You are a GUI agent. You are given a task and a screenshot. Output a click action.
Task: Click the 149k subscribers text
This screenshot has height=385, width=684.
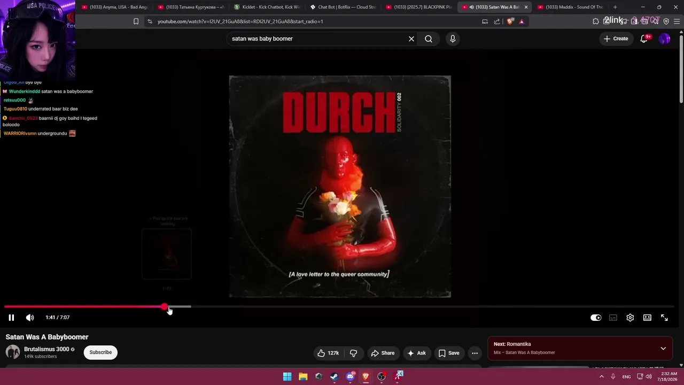(41, 357)
